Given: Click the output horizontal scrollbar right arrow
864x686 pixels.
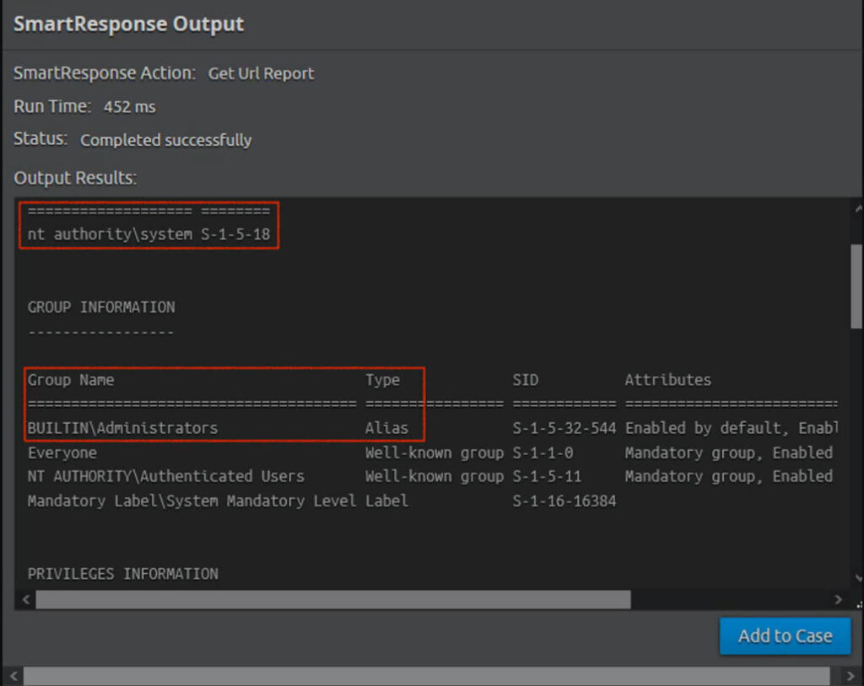Looking at the screenshot, I should 838,599.
